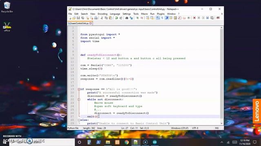Click the Copy toolbar icon

[106, 18]
